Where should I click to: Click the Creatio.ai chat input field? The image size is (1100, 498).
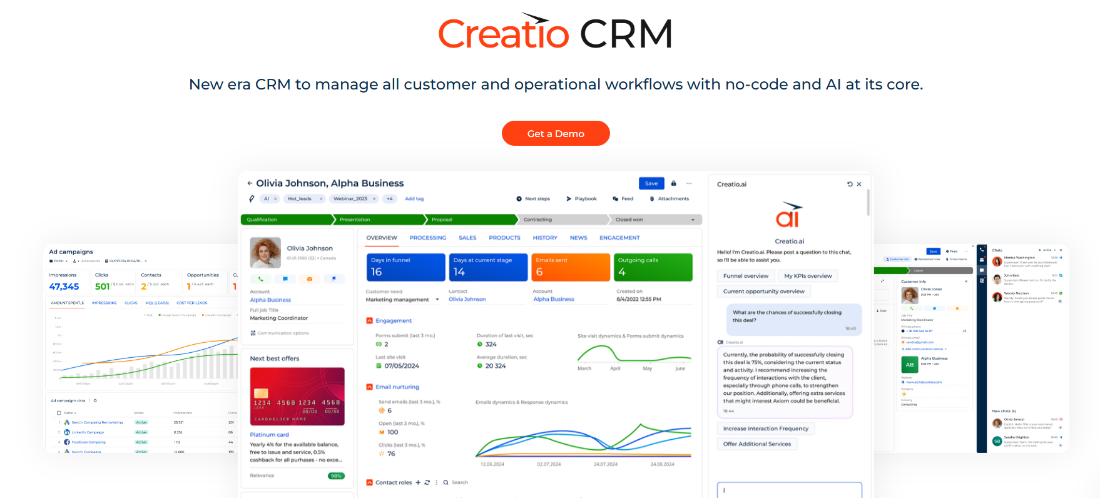pos(790,490)
